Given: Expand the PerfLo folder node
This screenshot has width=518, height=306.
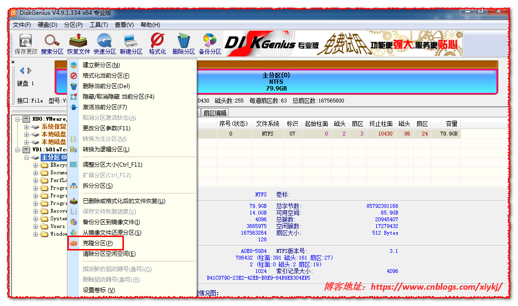Looking at the screenshot, I should 35,181.
